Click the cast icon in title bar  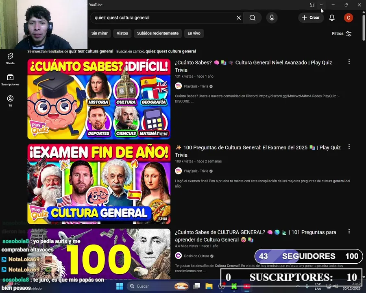(x=312, y=5)
